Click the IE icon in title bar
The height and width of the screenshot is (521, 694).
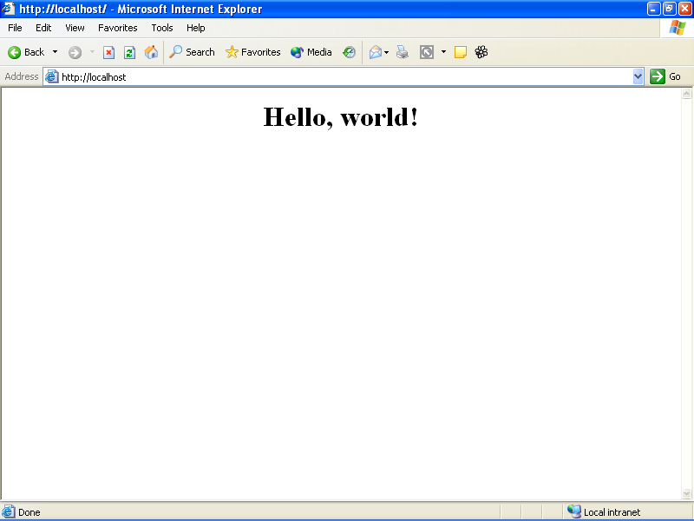point(8,9)
